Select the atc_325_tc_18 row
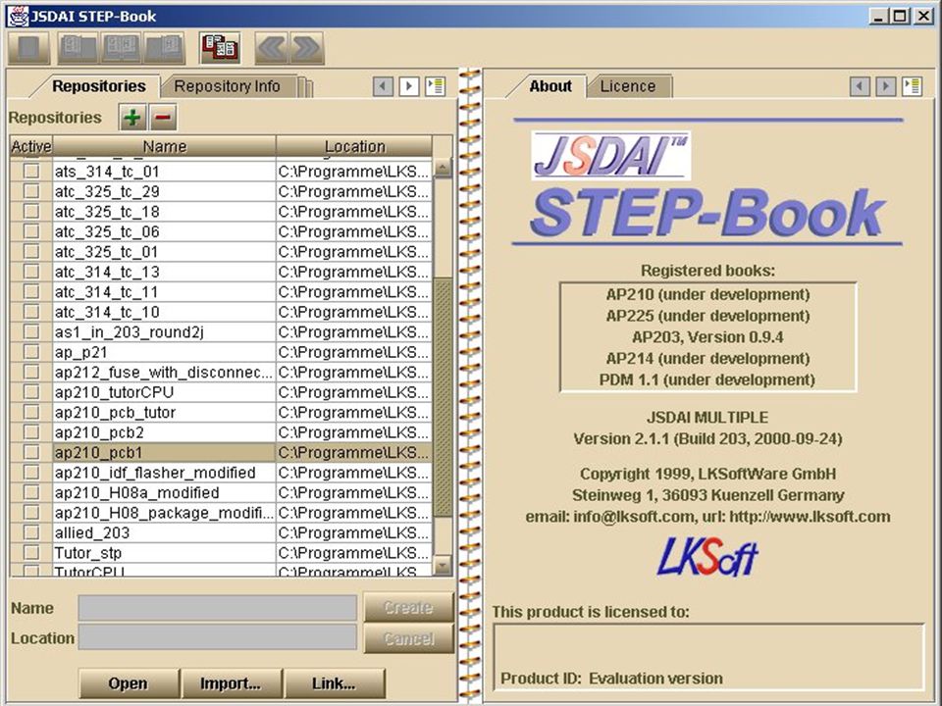The height and width of the screenshot is (706, 942). pyautogui.click(x=221, y=212)
